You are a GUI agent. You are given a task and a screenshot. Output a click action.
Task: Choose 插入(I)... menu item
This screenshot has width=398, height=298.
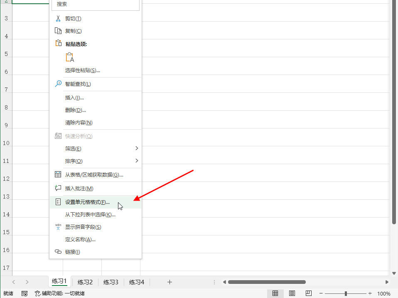coord(95,98)
